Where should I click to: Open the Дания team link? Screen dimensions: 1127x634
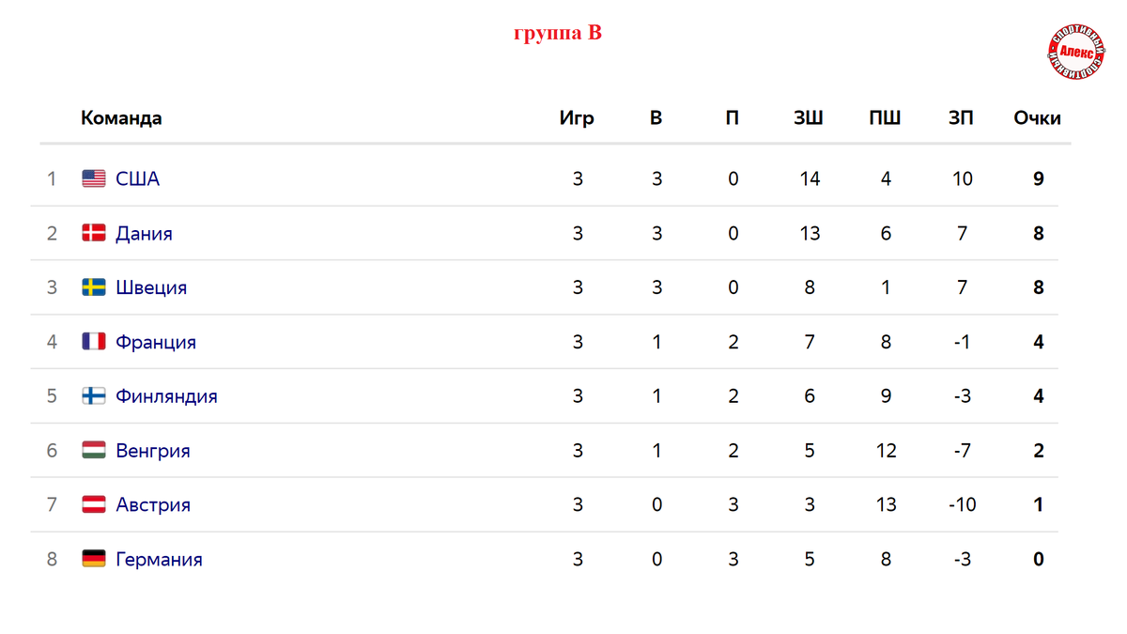[145, 233]
